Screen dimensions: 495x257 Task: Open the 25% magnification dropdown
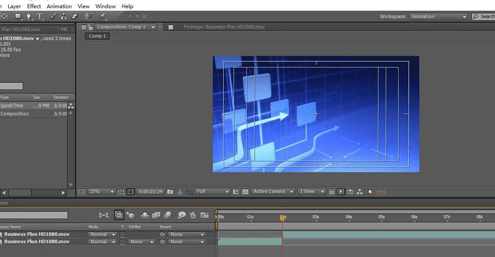[101, 192]
